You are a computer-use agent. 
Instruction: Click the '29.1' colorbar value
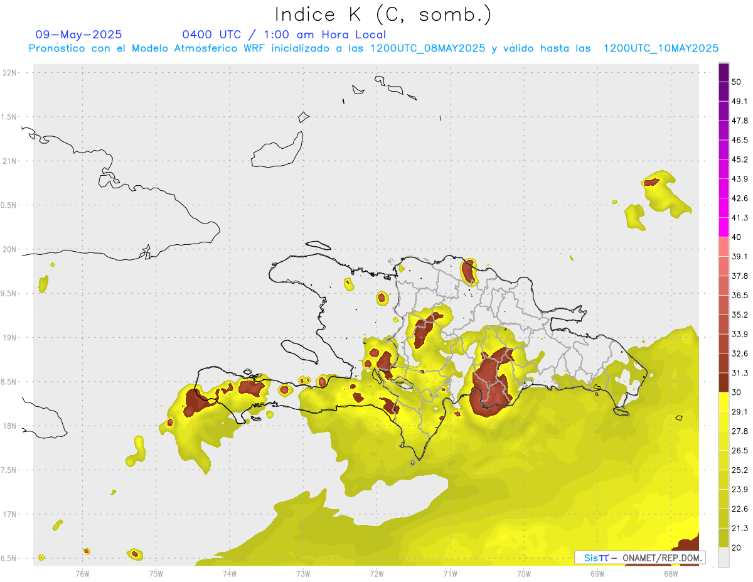(740, 412)
